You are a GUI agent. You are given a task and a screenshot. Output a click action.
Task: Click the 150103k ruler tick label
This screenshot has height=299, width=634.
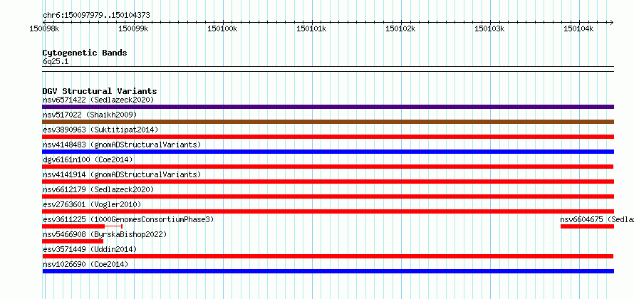489,28
